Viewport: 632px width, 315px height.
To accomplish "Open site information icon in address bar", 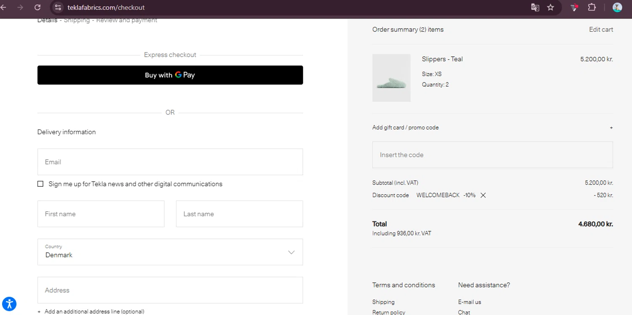I will tap(58, 7).
